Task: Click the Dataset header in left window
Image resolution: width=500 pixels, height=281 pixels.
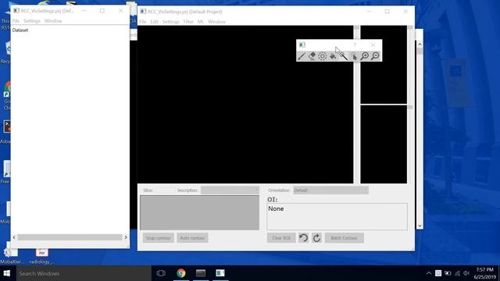Action: pos(20,30)
